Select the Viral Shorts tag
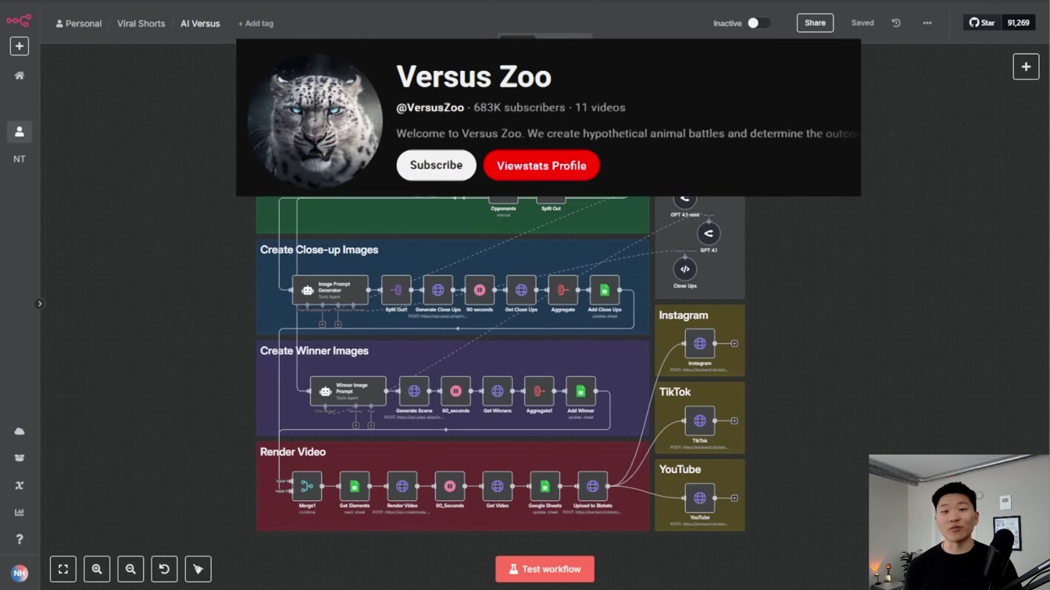The height and width of the screenshot is (590, 1050). (x=141, y=23)
